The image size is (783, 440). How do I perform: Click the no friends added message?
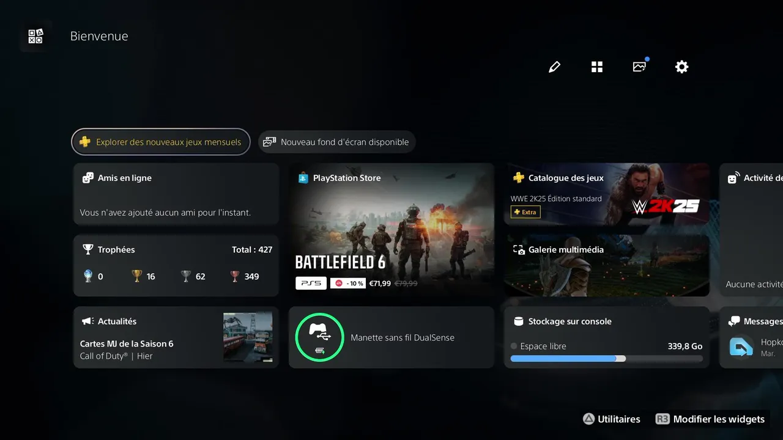pos(165,213)
